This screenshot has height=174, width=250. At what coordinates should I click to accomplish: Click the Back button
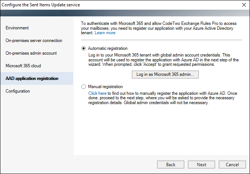pos(171,165)
